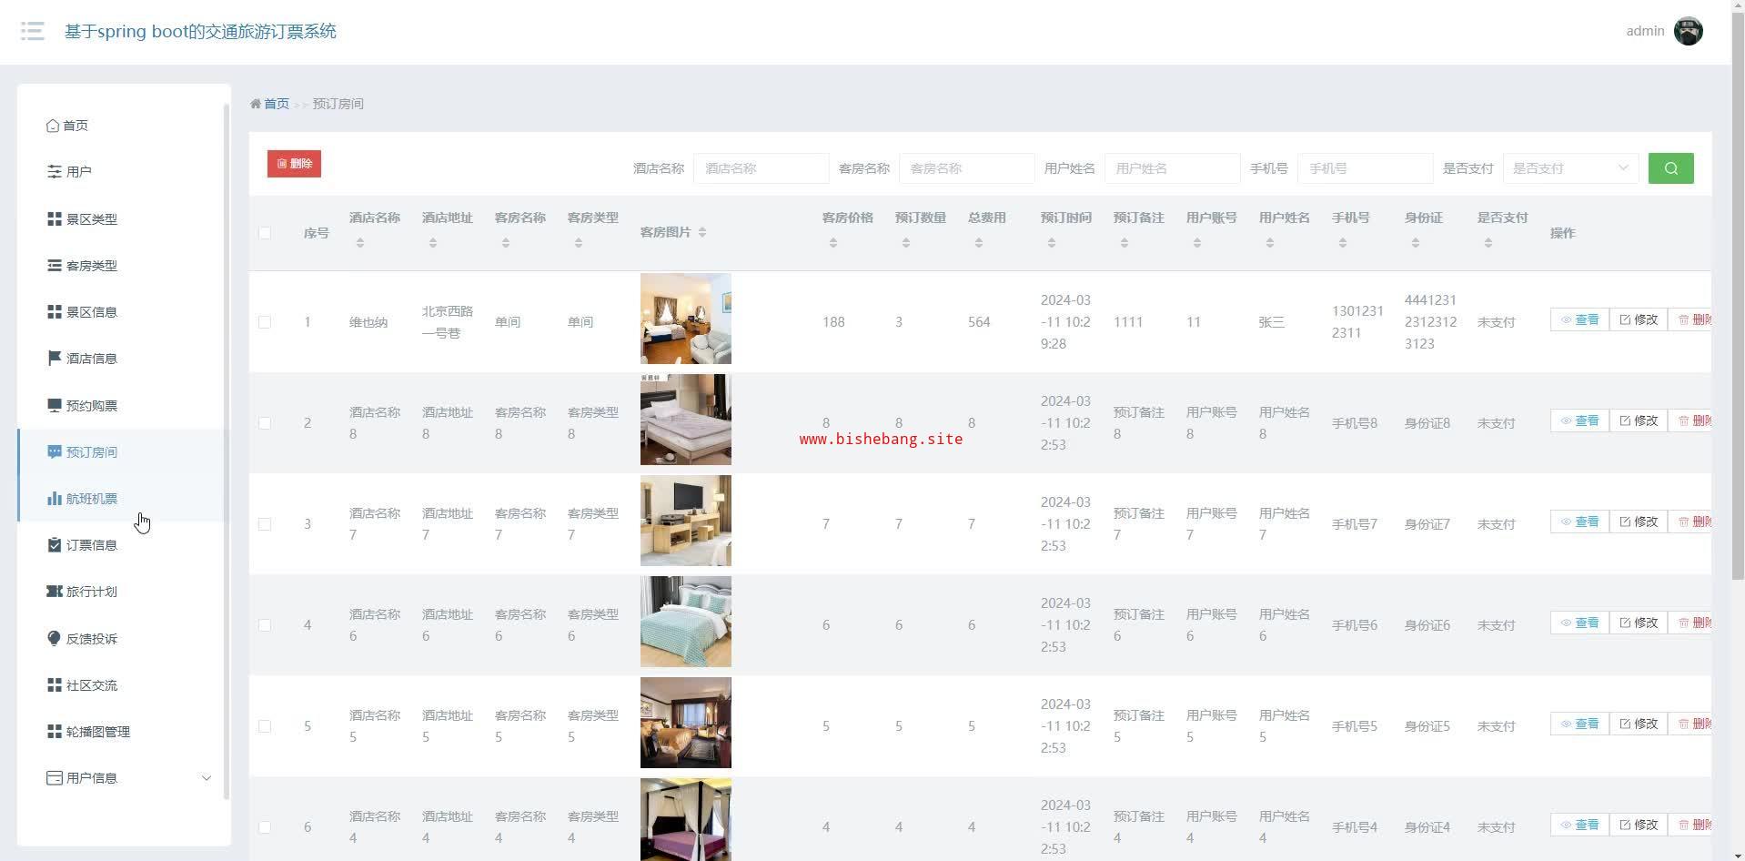1745x861 pixels.
Task: Sort by 是否支付 column arrows
Action: pyautogui.click(x=1488, y=243)
